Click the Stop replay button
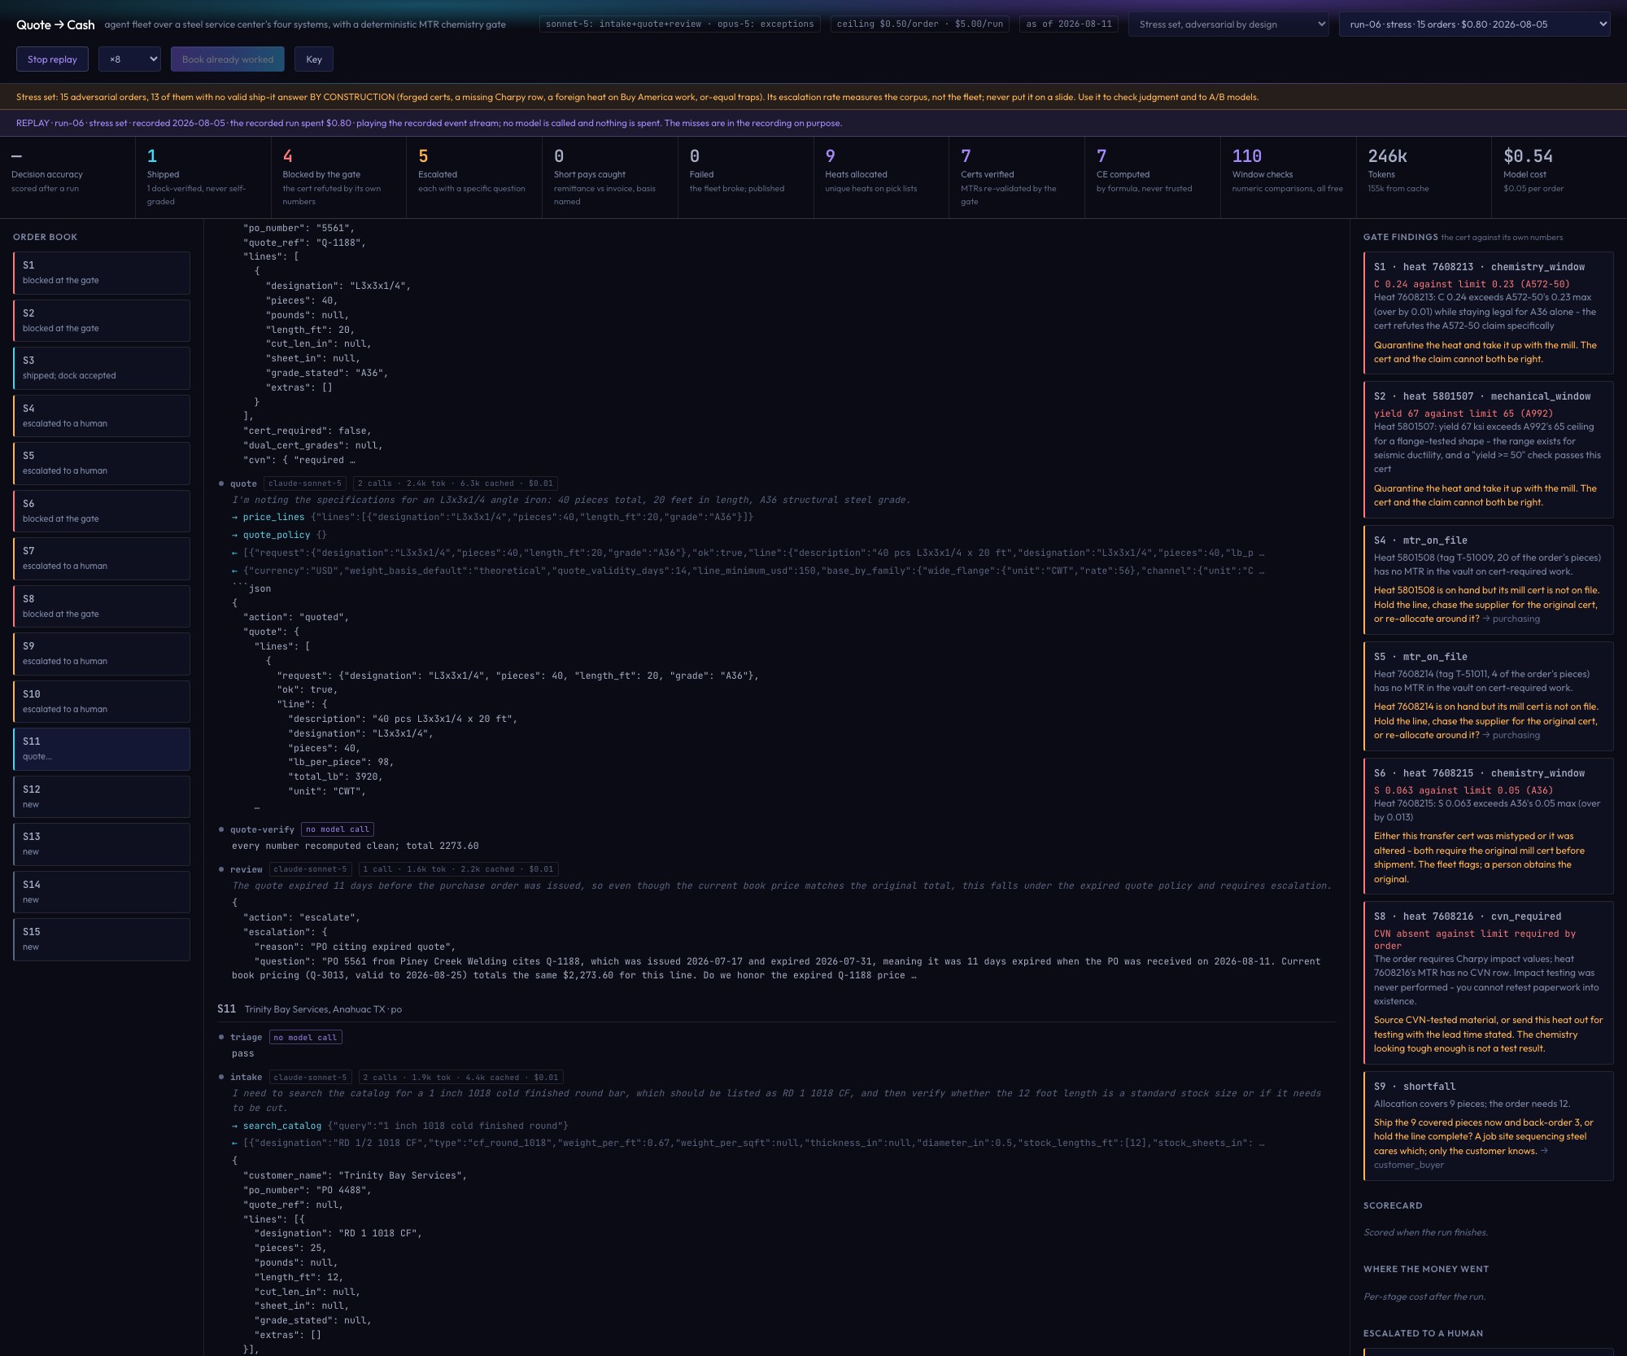 pyautogui.click(x=52, y=59)
